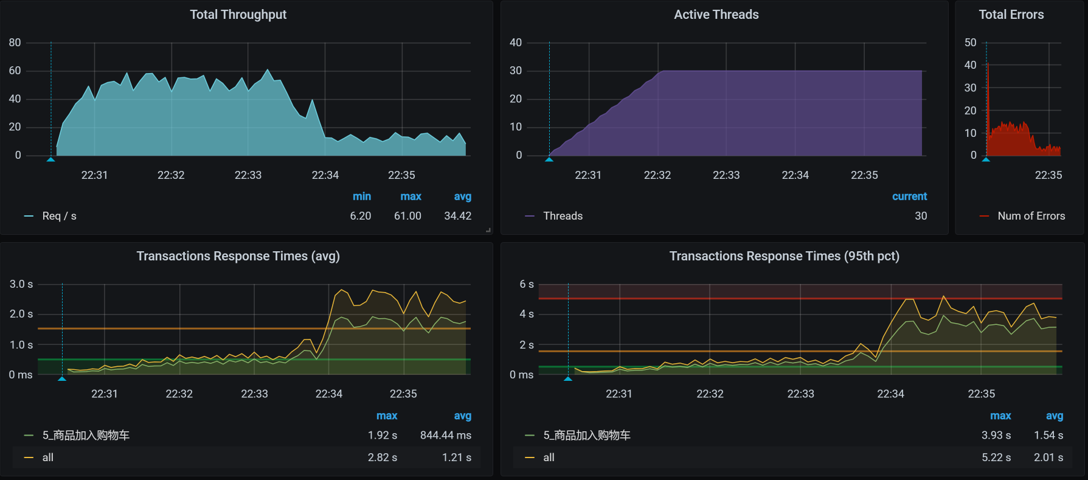Sort 95th pct legend by avg column
1088x480 pixels.
click(x=1054, y=416)
